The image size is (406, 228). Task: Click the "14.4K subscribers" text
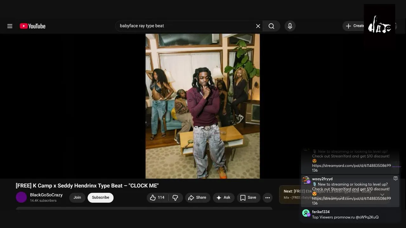43,201
